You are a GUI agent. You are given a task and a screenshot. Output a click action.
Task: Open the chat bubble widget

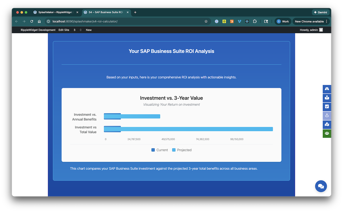tap(321, 186)
